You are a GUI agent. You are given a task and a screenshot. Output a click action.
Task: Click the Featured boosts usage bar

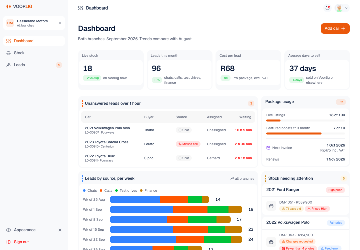point(305,133)
